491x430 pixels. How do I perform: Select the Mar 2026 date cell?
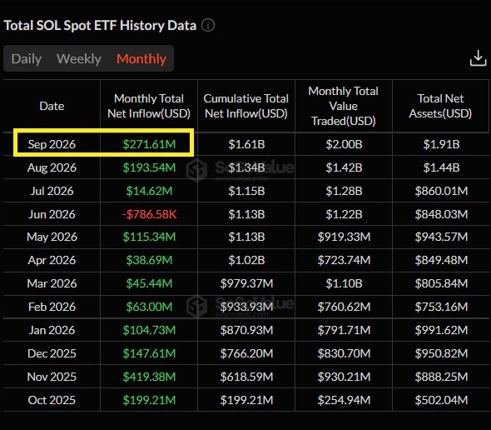(x=52, y=283)
